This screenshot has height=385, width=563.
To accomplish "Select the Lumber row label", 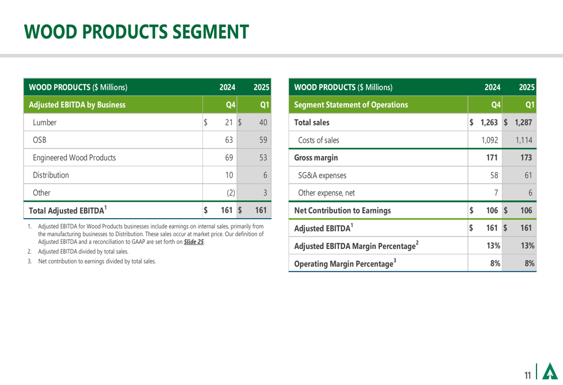I will tap(44, 123).
